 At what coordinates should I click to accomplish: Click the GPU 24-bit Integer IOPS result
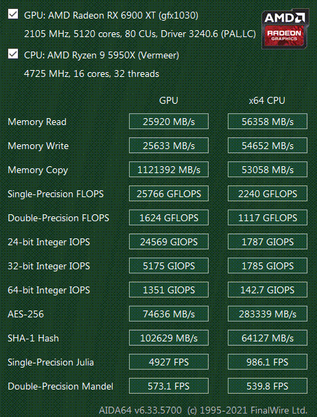(x=169, y=242)
